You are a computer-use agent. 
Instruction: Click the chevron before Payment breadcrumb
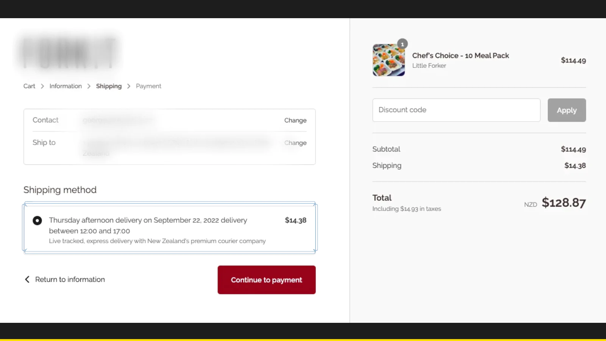click(129, 86)
